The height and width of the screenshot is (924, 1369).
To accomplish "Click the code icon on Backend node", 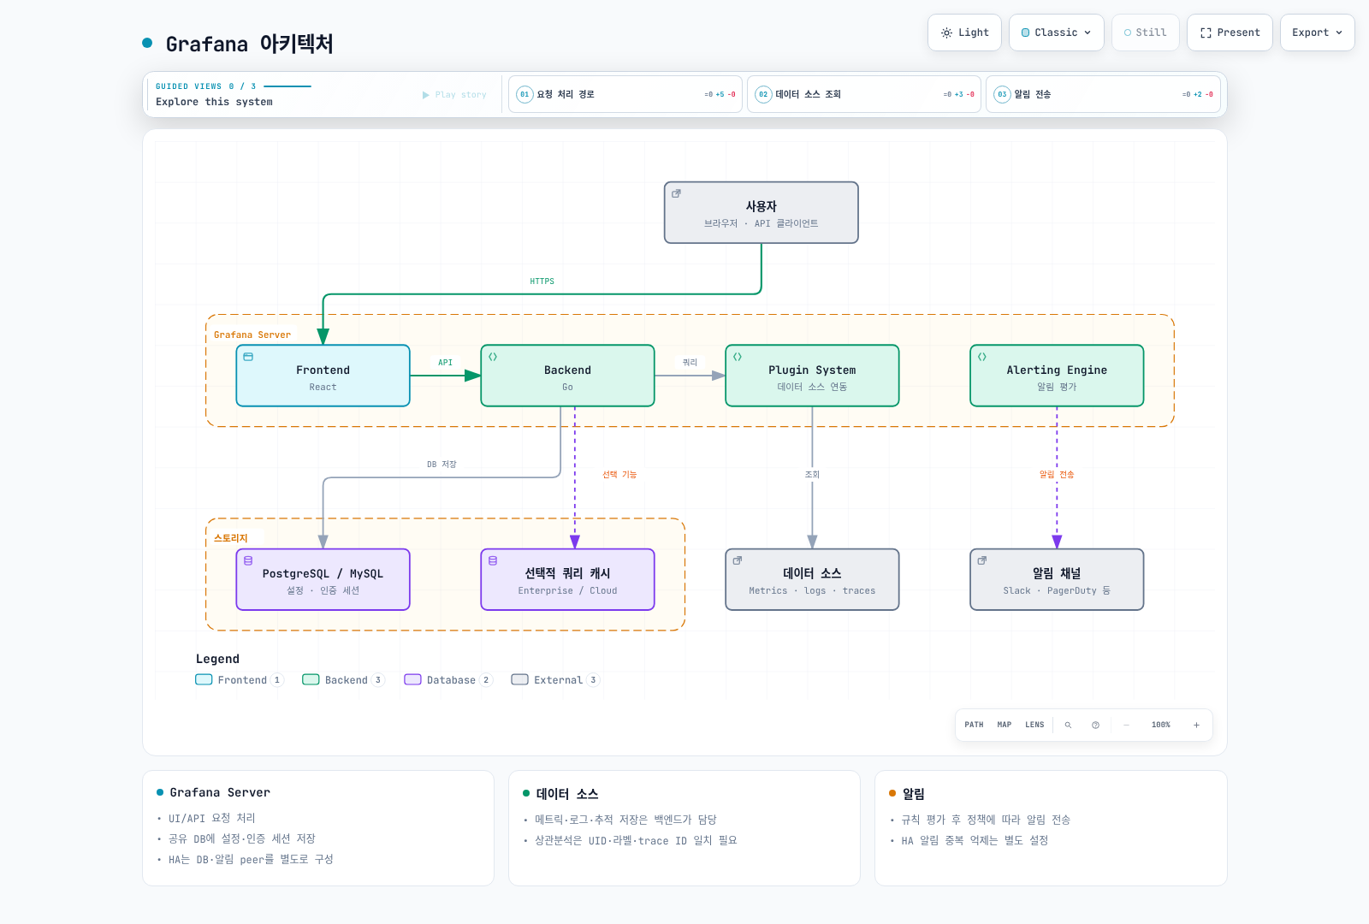I will click(493, 357).
